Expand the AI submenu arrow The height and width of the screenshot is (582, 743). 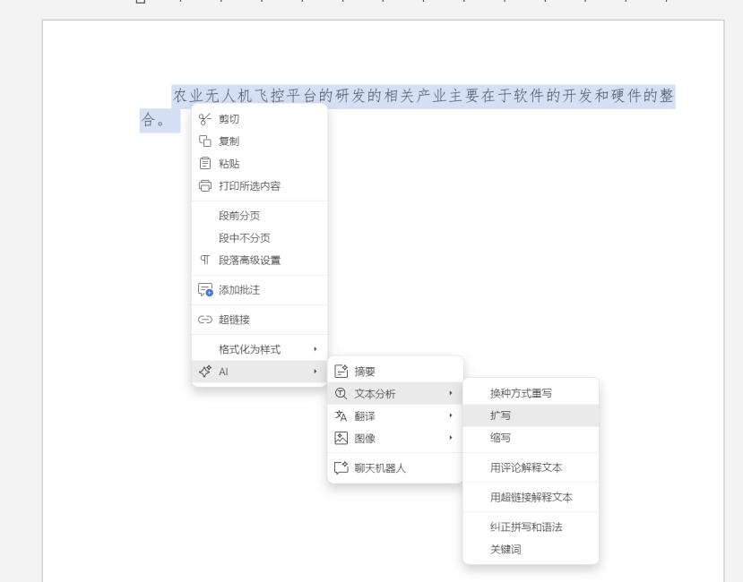(x=315, y=372)
